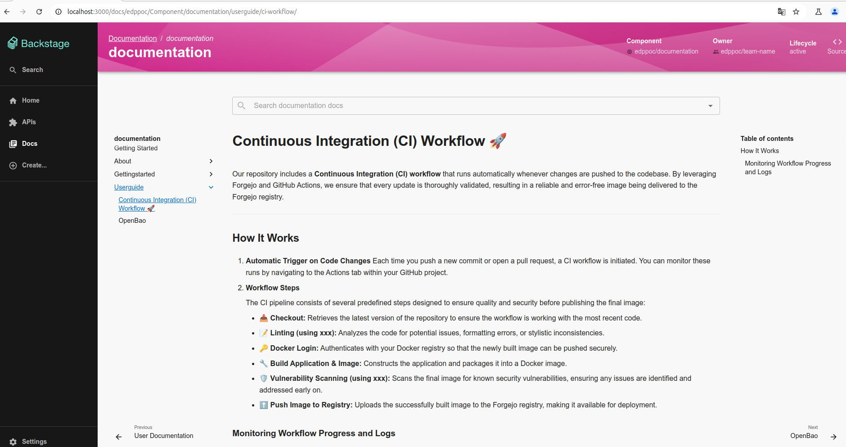Open Source code brackets icon
The image size is (846, 447).
click(x=837, y=42)
